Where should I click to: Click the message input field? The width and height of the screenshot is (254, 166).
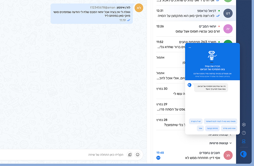click(x=79, y=155)
